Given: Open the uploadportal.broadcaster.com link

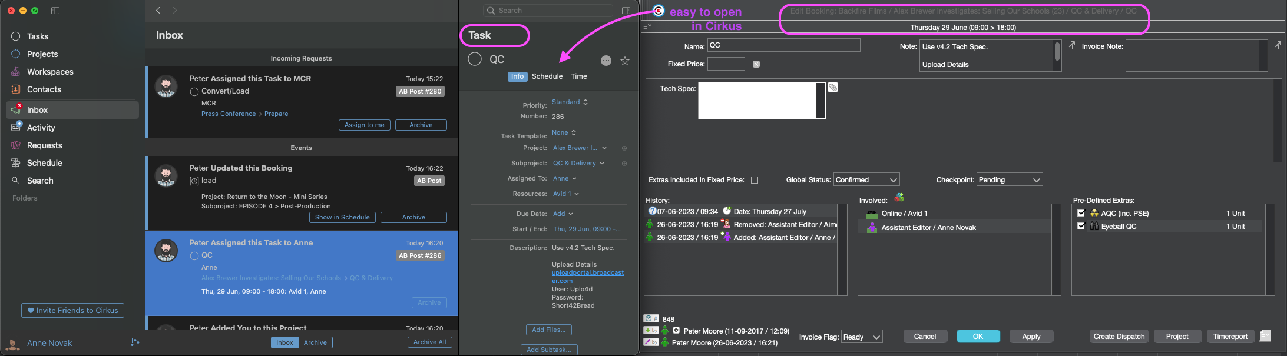Looking at the screenshot, I should (588, 277).
